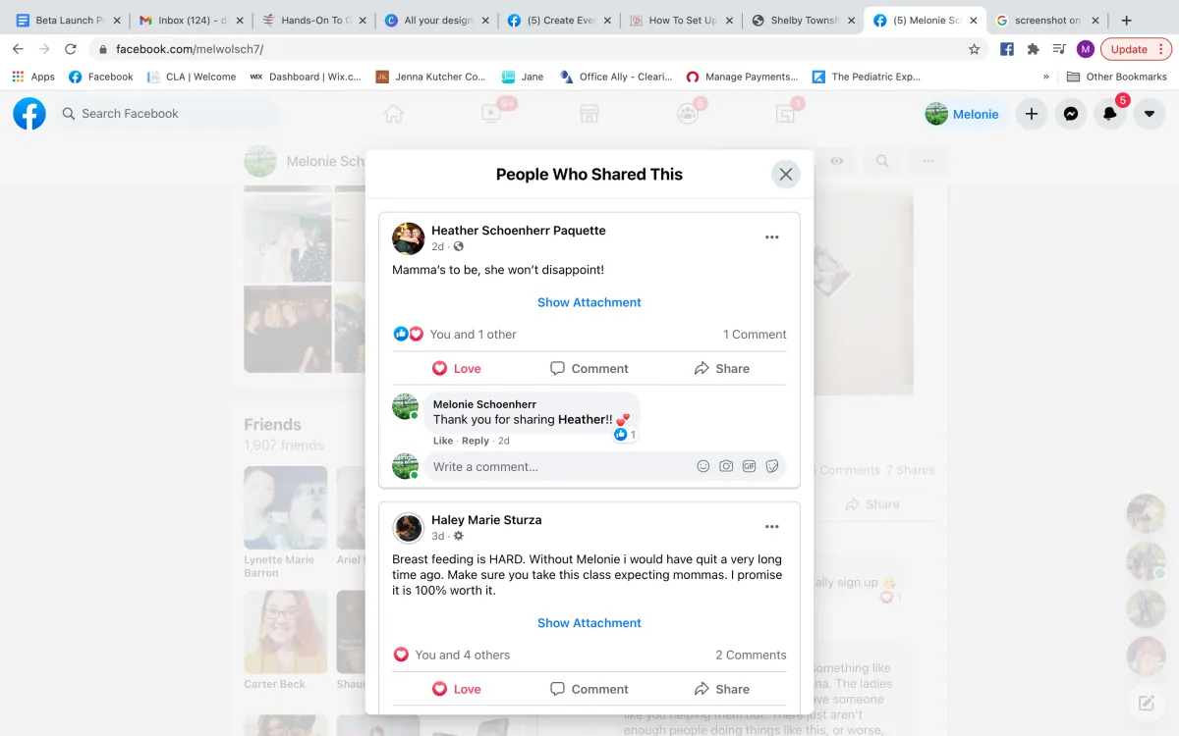Open Facebook Marketplace icon

[589, 114]
